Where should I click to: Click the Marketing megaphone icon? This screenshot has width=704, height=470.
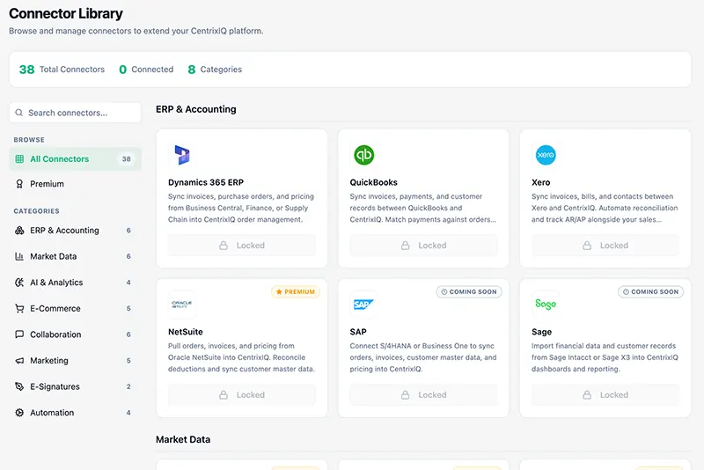tap(19, 361)
